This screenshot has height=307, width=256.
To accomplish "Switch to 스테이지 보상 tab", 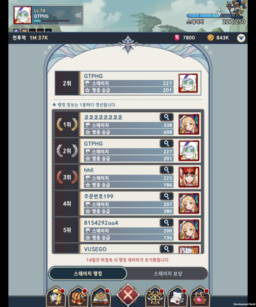I will [168, 274].
